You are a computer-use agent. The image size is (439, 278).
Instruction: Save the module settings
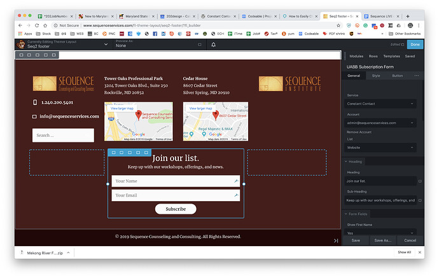point(356,240)
